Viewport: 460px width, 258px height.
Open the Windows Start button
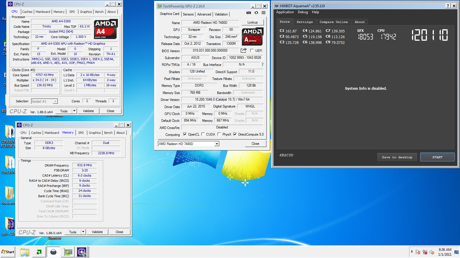[8, 252]
